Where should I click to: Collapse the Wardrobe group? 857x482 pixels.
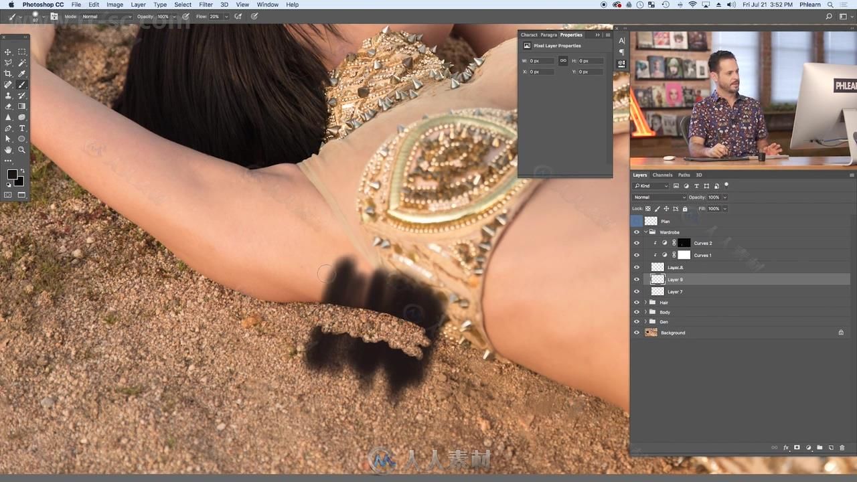(x=646, y=232)
